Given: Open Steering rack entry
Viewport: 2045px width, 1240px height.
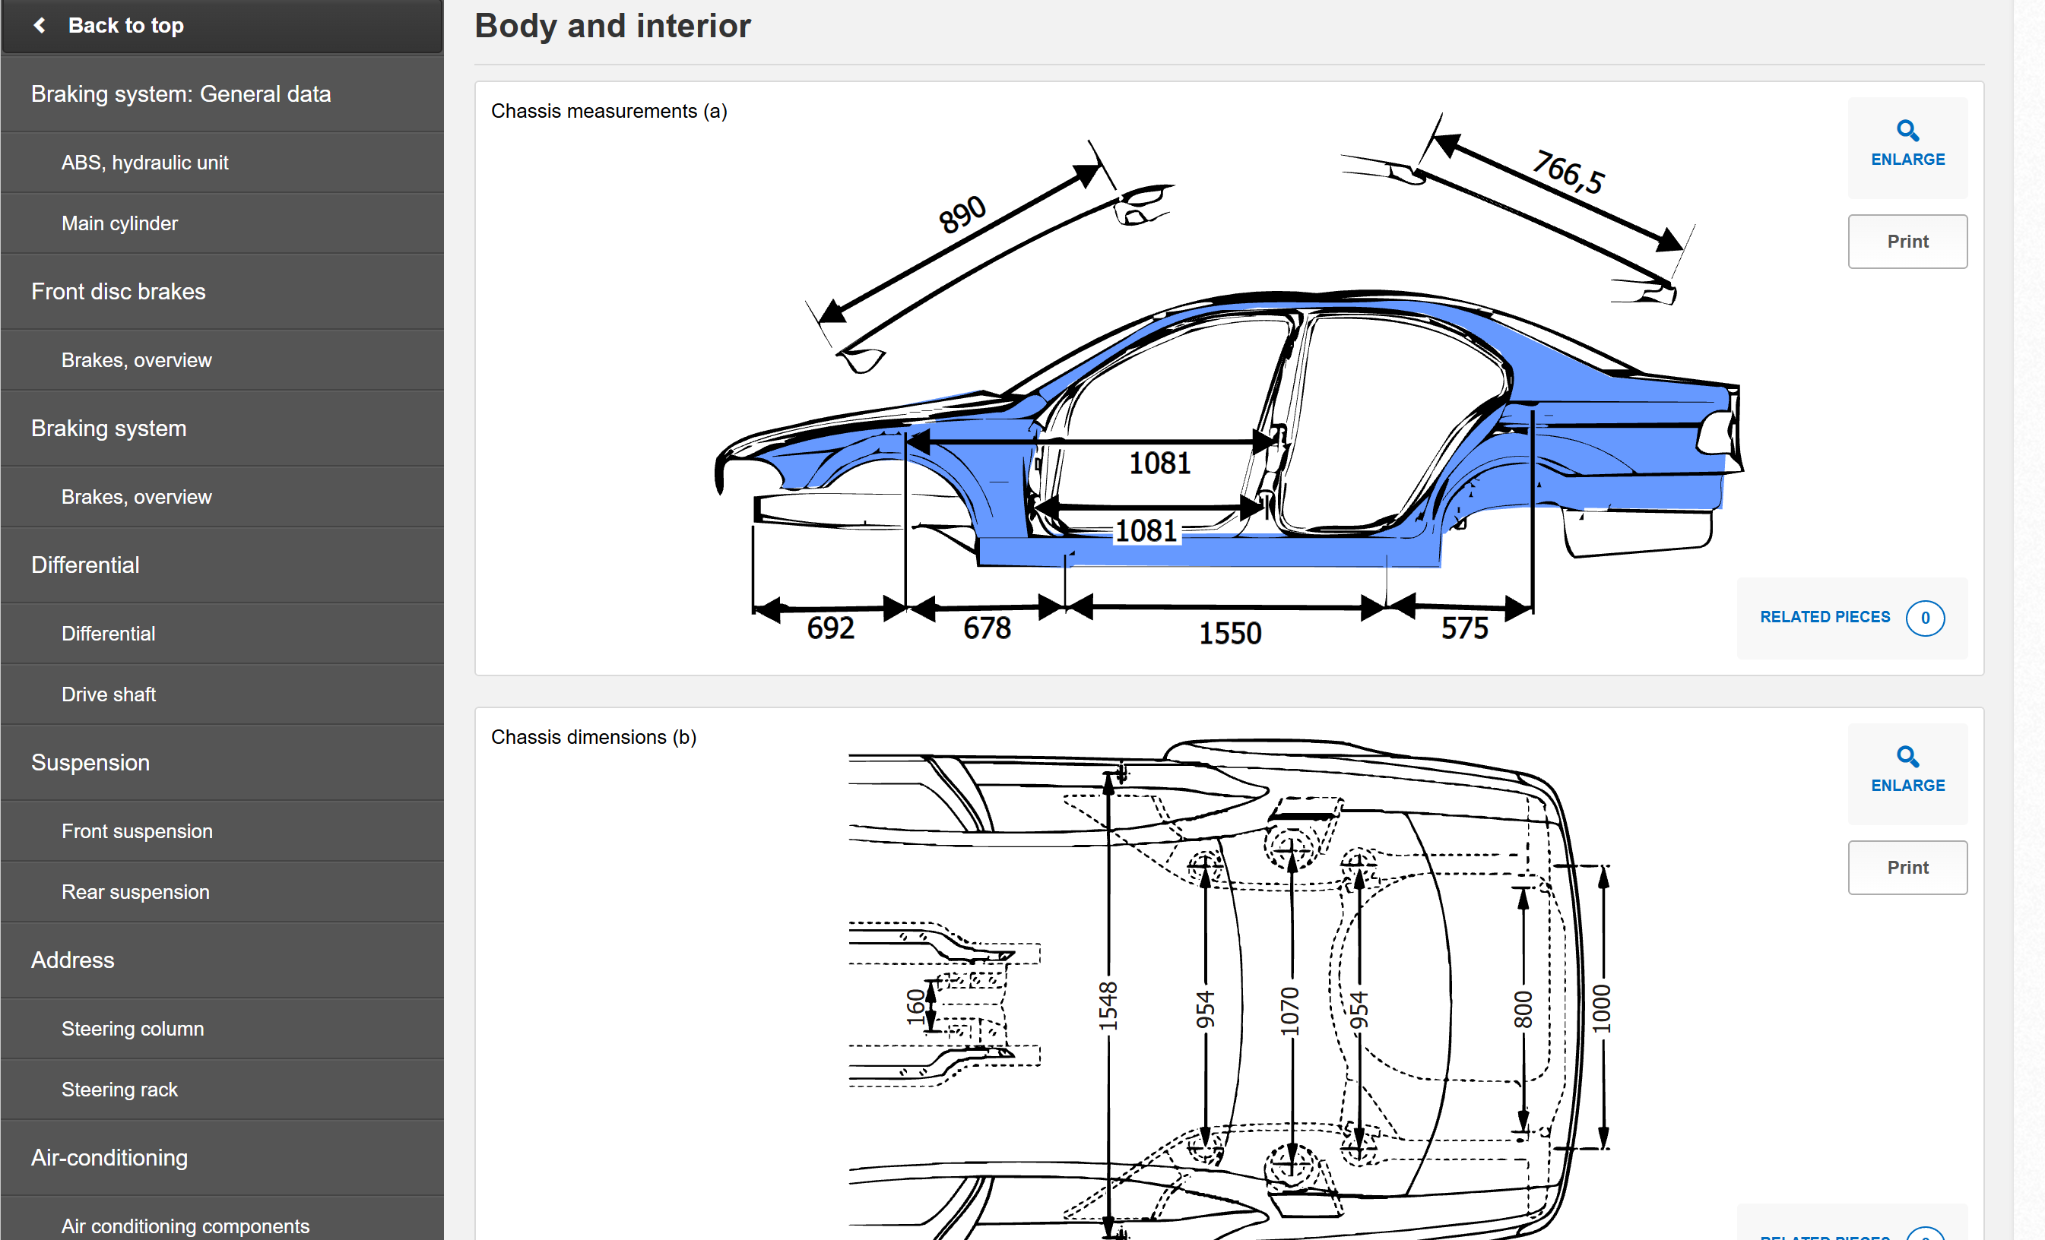Looking at the screenshot, I should tap(223, 1089).
